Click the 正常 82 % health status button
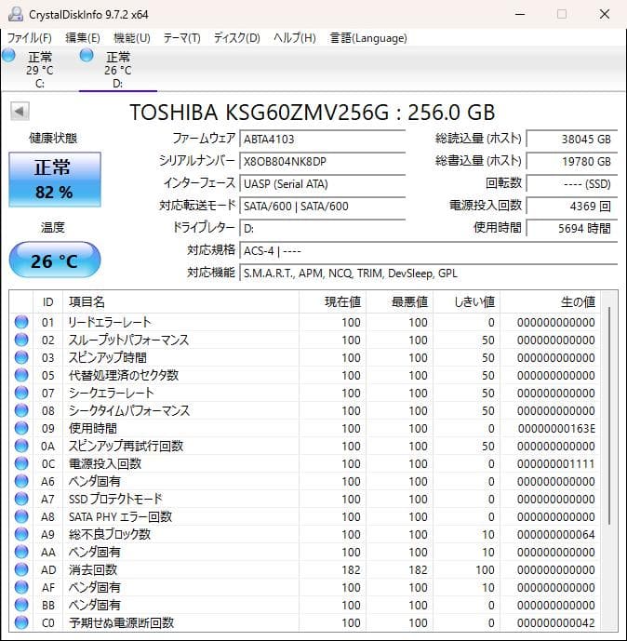This screenshot has width=627, height=641. [x=55, y=180]
